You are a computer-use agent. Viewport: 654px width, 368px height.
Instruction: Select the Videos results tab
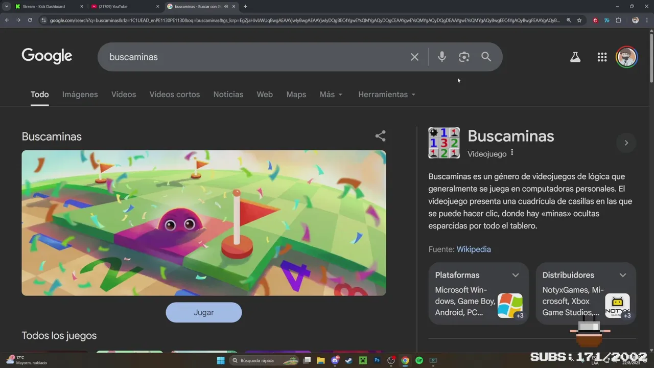coord(124,95)
